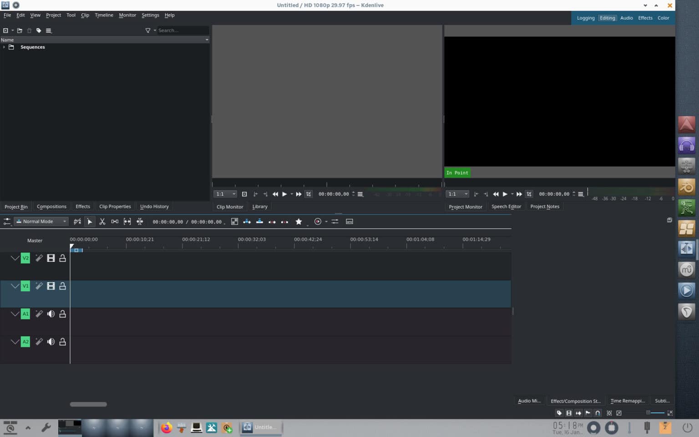The image size is (699, 437).
Task: Open the Time Remapping panel
Action: 627,401
